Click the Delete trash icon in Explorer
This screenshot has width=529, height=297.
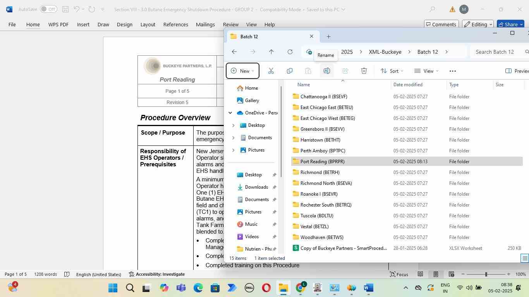coord(364,71)
